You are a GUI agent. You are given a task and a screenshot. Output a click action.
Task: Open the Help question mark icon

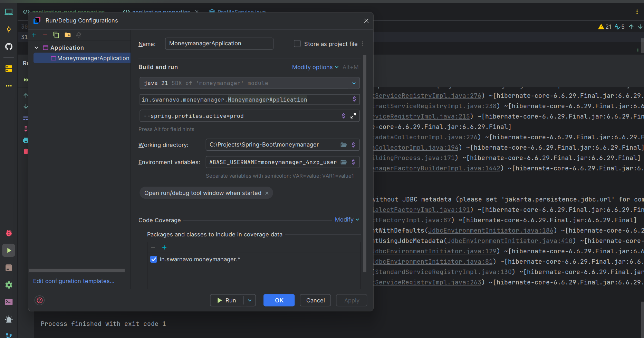point(40,300)
